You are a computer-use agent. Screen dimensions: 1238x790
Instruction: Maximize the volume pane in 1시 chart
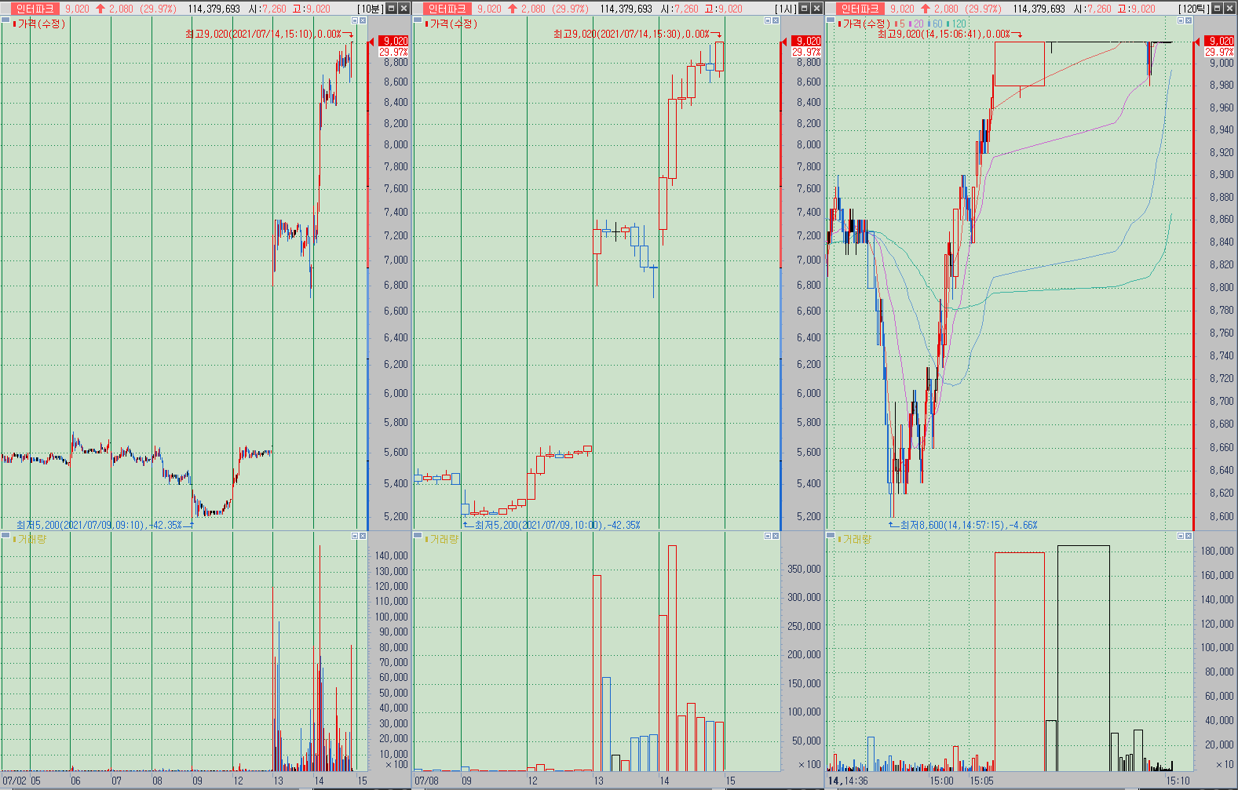767,536
